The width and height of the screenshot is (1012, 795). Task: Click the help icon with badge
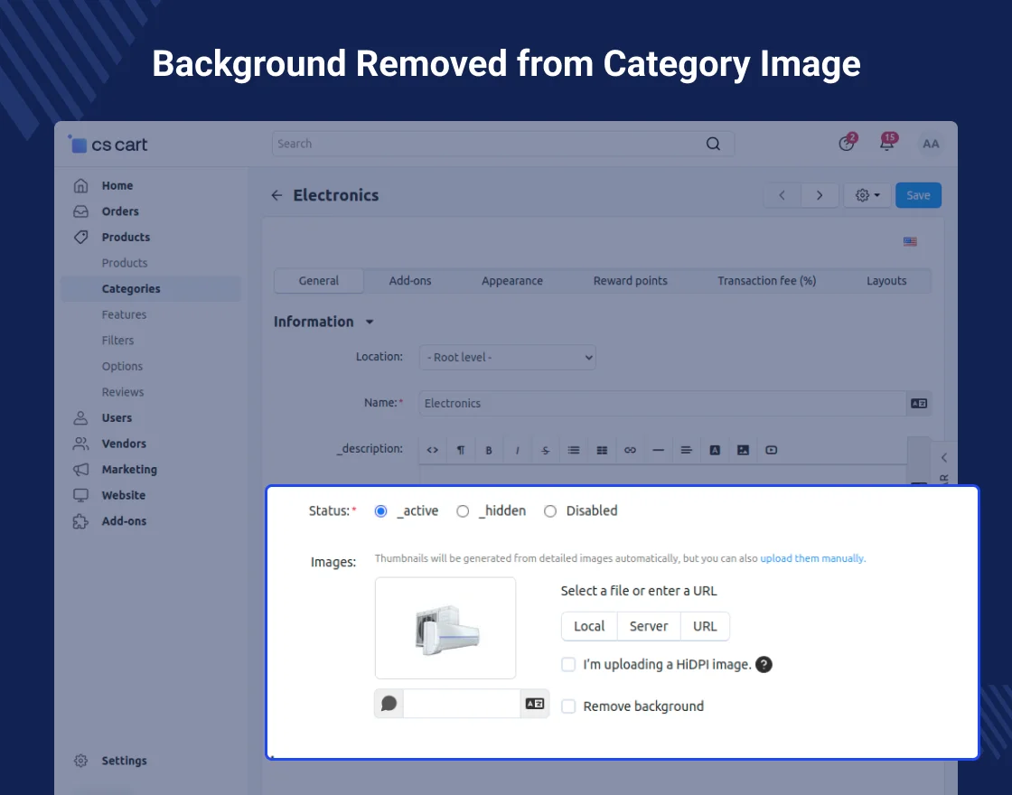tap(847, 144)
